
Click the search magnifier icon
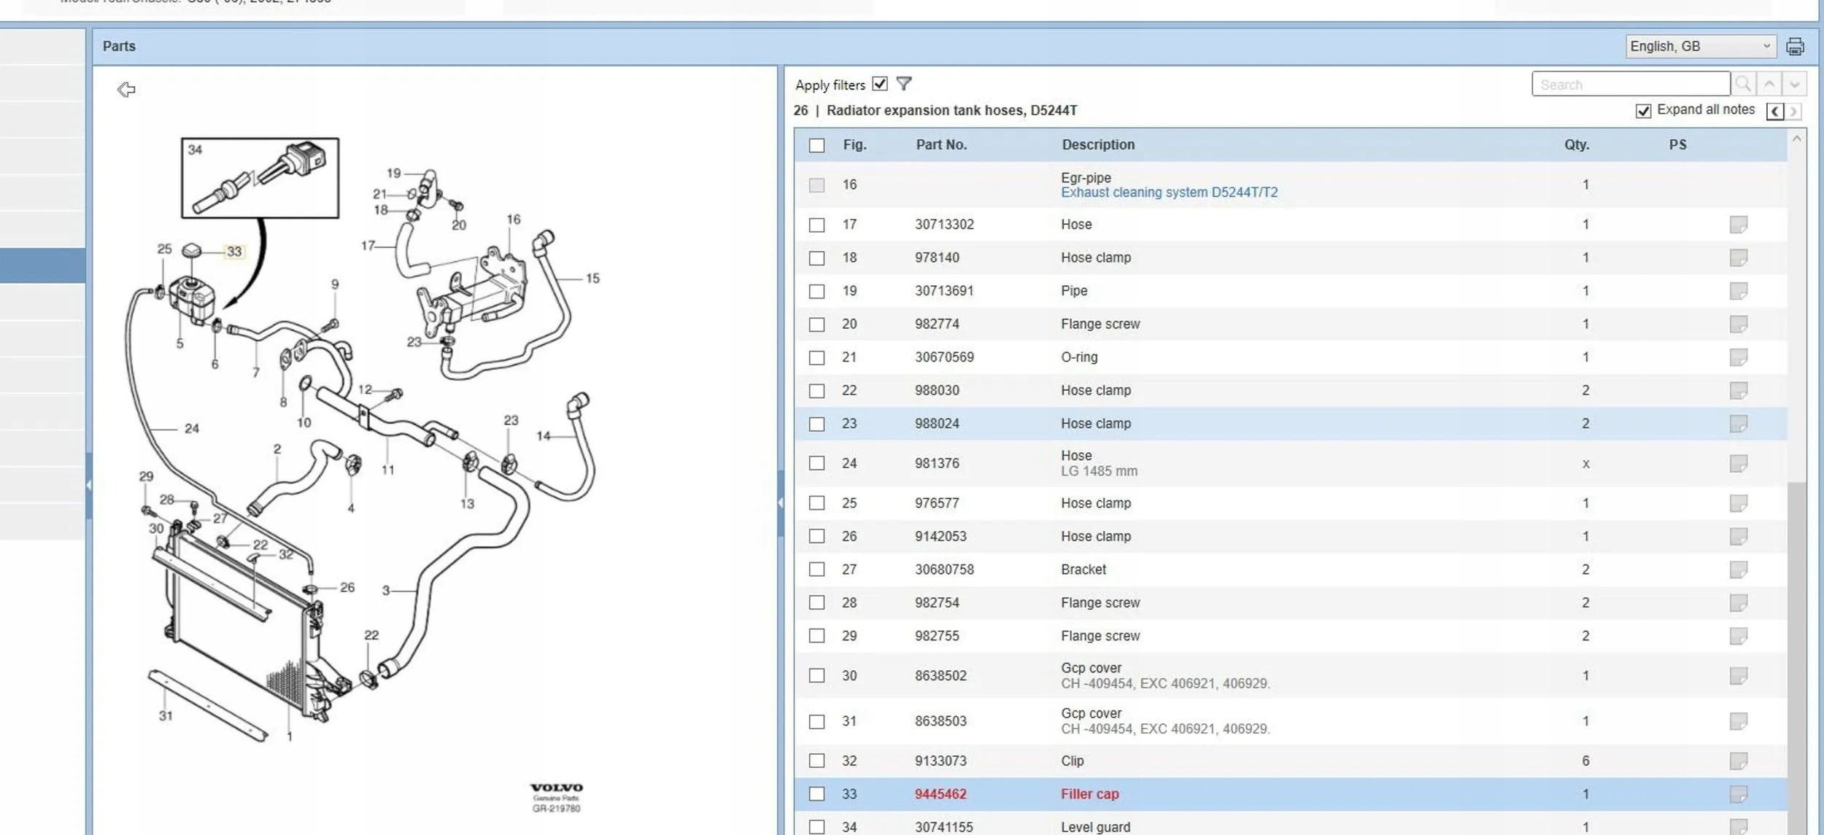(1743, 85)
